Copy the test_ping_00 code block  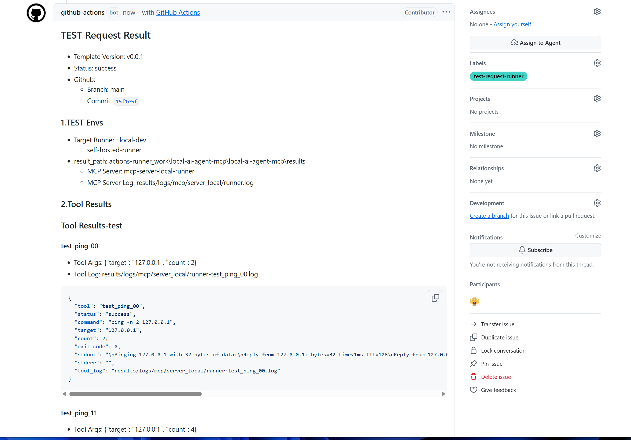pos(435,298)
